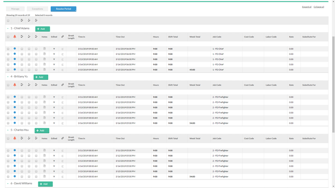Collapse the 5 - Charles Hsu group
The width and height of the screenshot is (335, 188).
point(8,130)
